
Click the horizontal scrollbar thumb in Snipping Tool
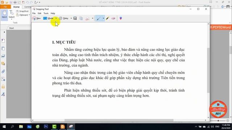click(119, 120)
